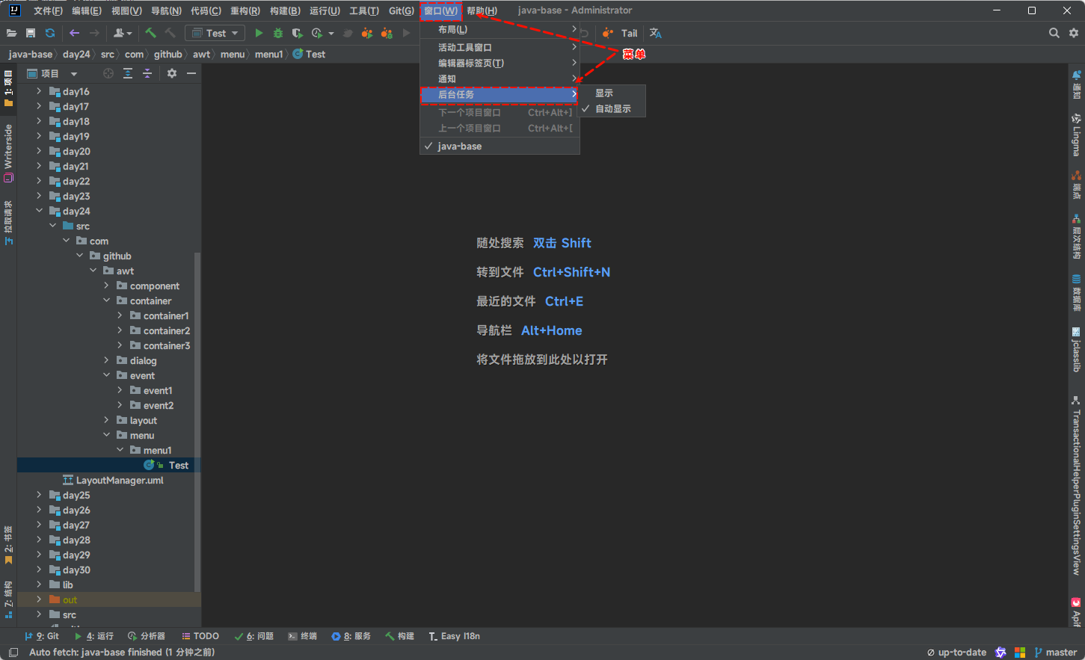Click the Synchronize refresh icon

pos(50,33)
